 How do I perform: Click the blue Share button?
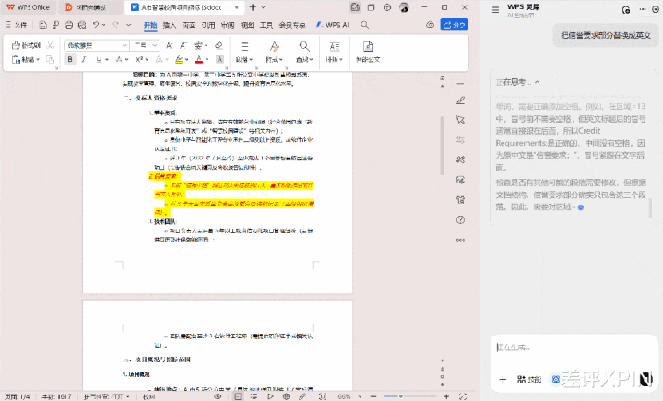(x=454, y=25)
